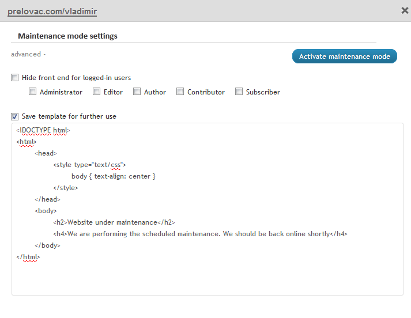
Task: Place cursor on the DOCTYPE html line
Action: pyautogui.click(x=43, y=130)
